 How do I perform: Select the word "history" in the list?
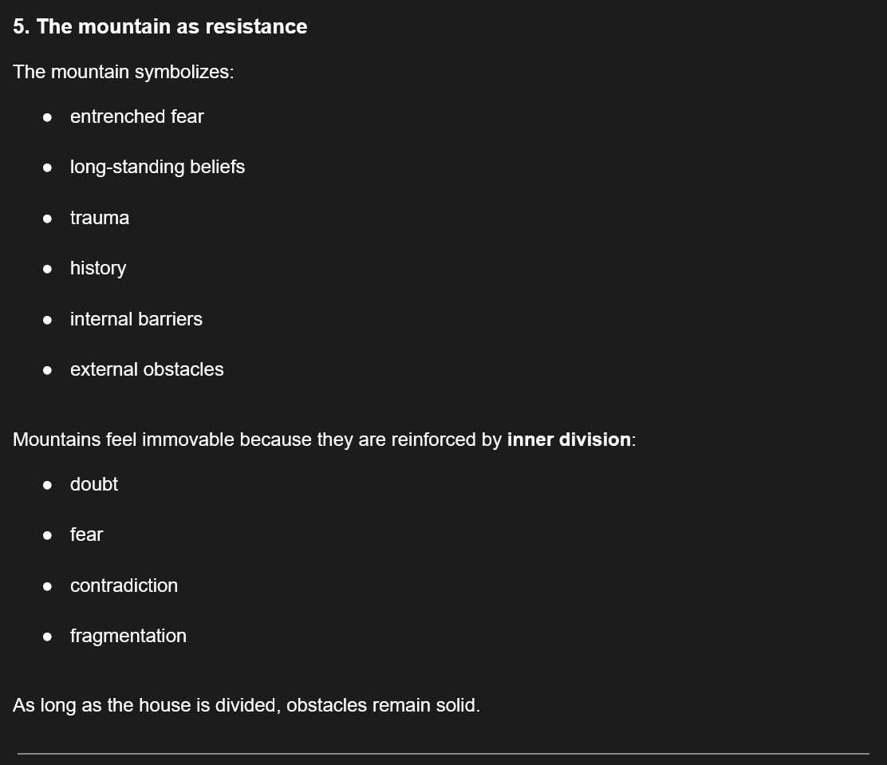point(97,268)
